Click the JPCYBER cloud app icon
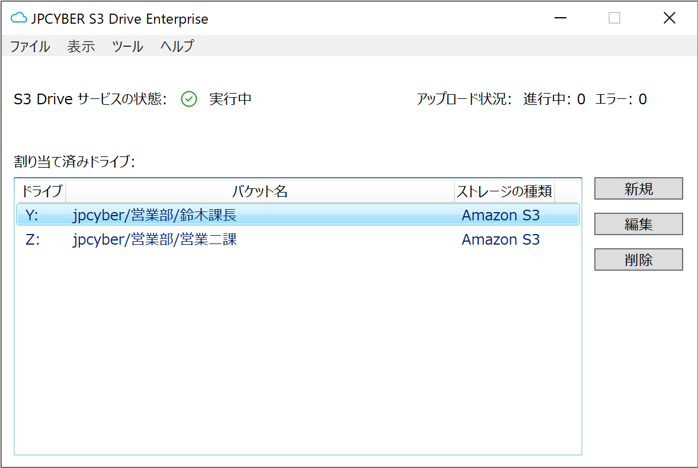 click(19, 18)
